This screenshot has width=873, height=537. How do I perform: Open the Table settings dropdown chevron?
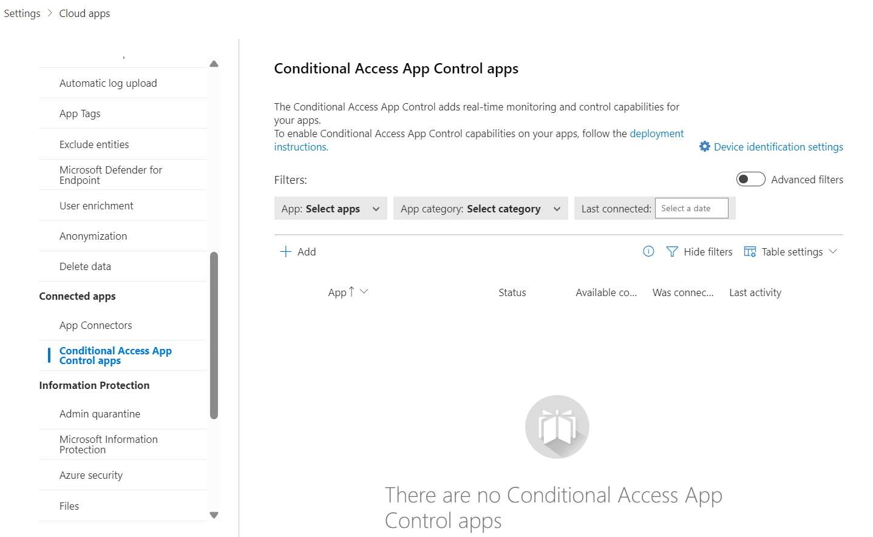[834, 251]
